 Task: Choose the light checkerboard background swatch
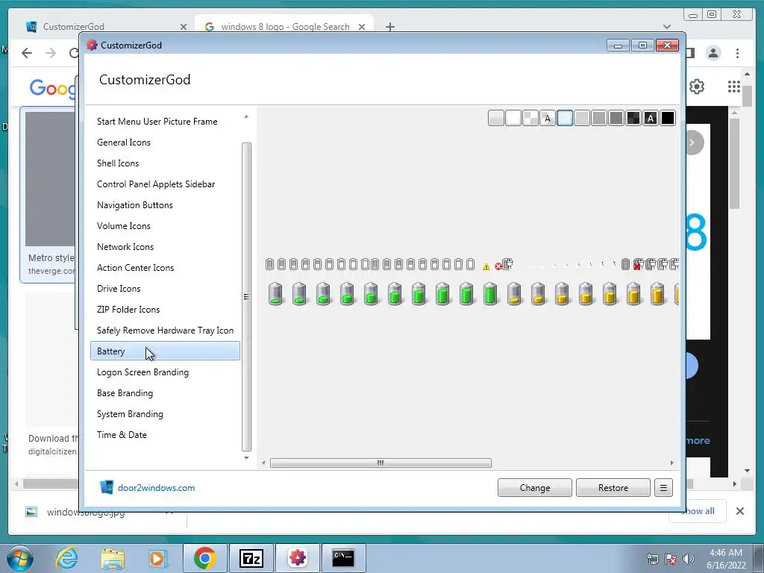530,118
